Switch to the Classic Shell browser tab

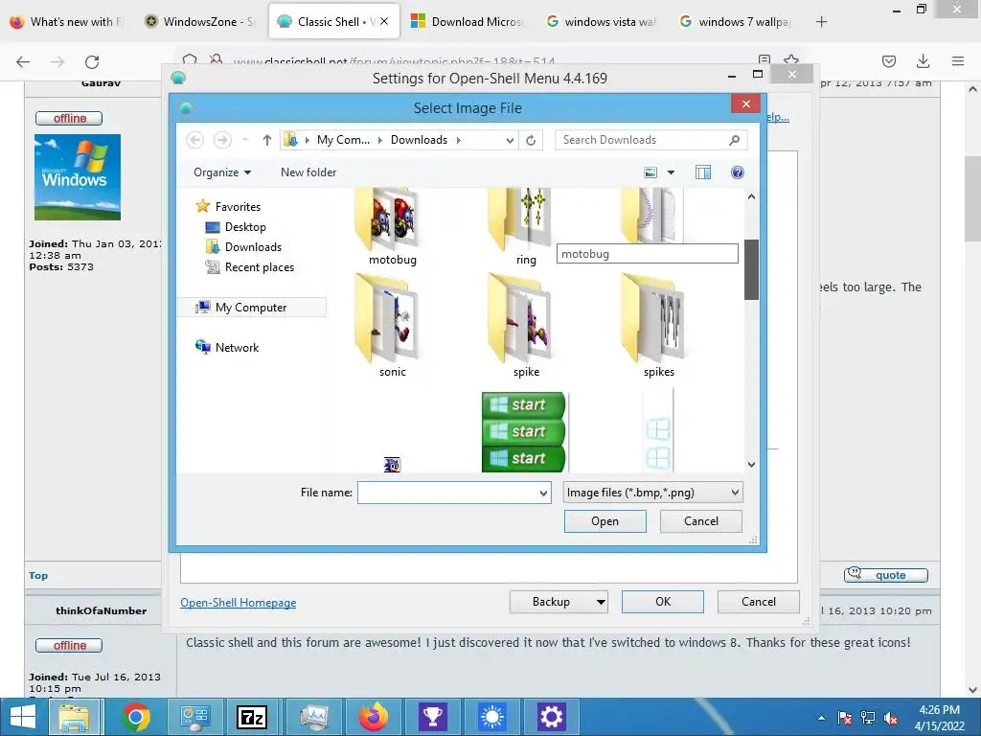pos(334,21)
